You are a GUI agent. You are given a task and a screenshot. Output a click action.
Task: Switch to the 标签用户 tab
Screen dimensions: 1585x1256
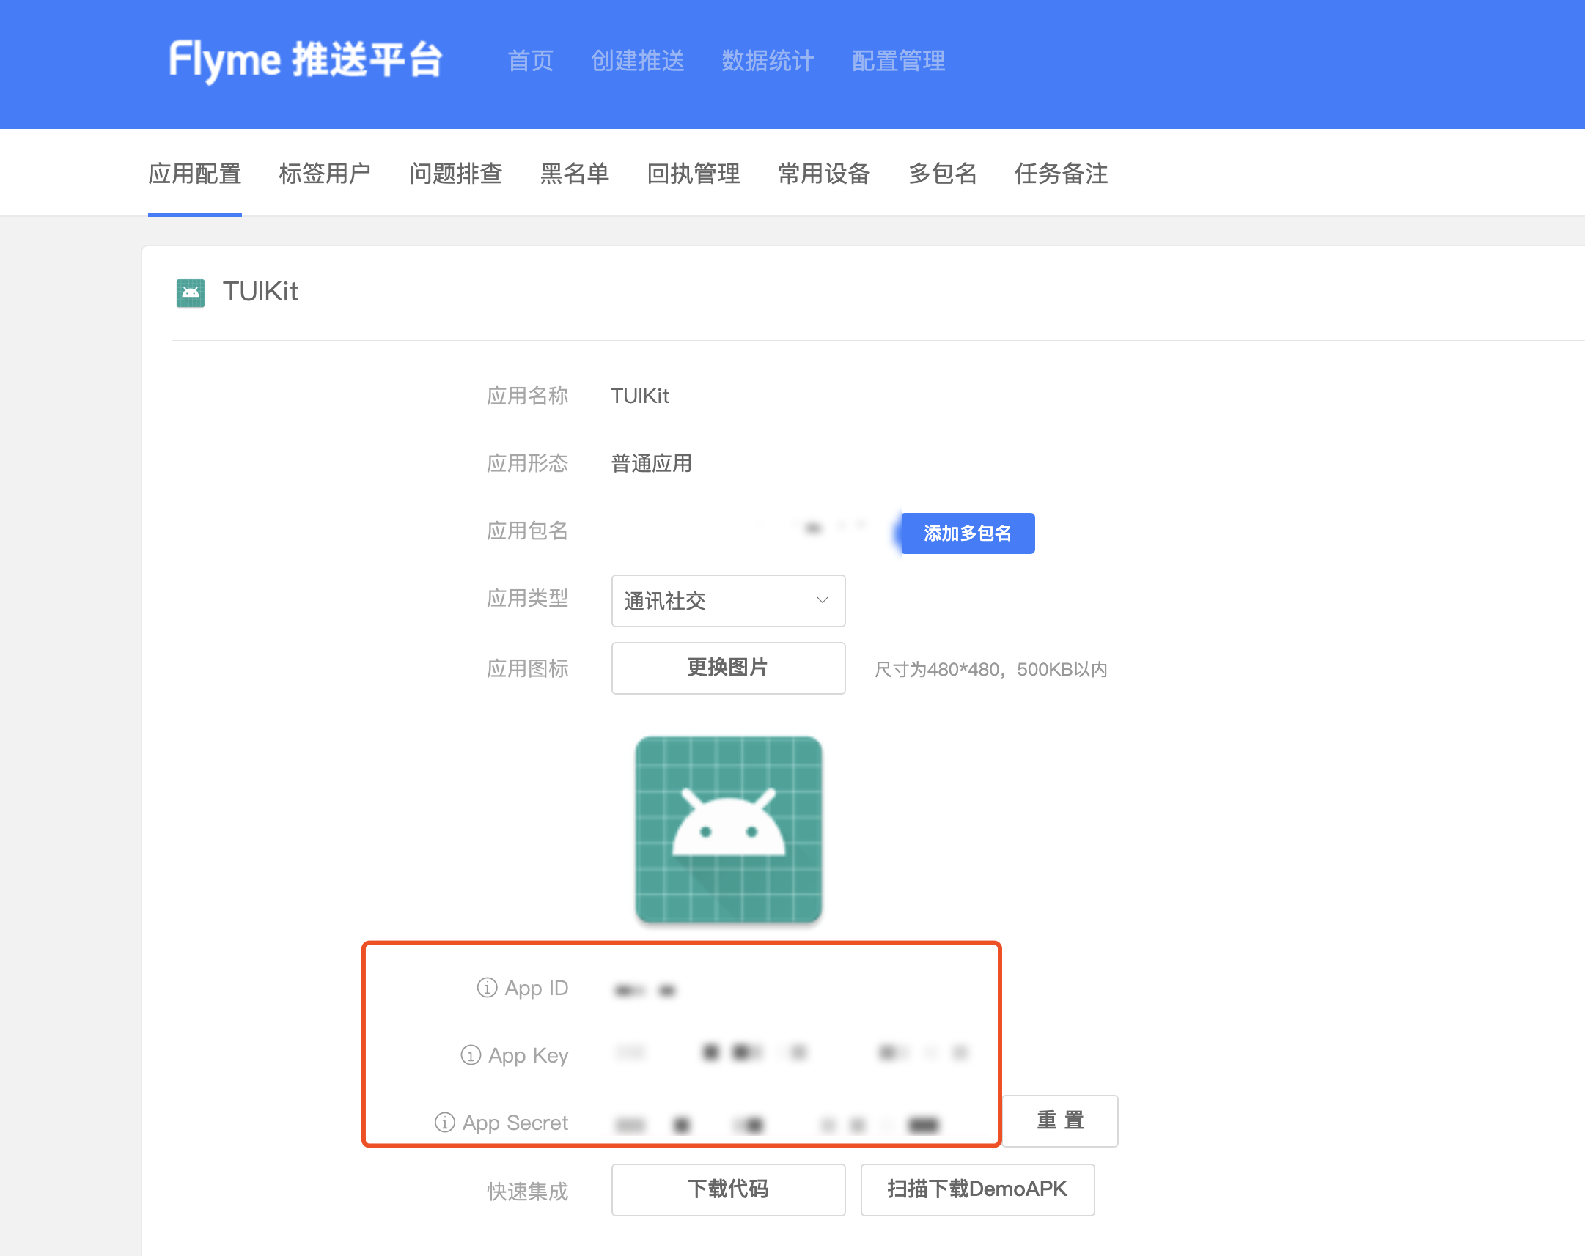coord(325,174)
